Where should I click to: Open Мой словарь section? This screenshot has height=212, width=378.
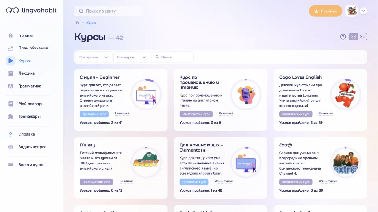coord(31,104)
